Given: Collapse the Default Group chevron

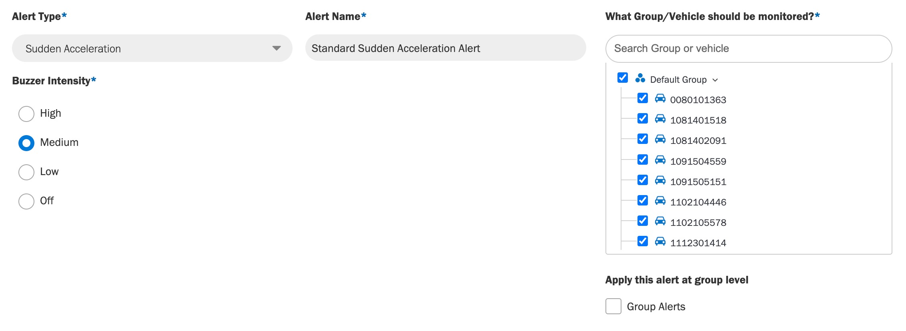Looking at the screenshot, I should pyautogui.click(x=715, y=80).
